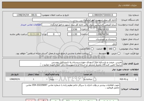144x101 pixels.
Task: Click the creation date field 1398/04/03
Action: [102, 30]
